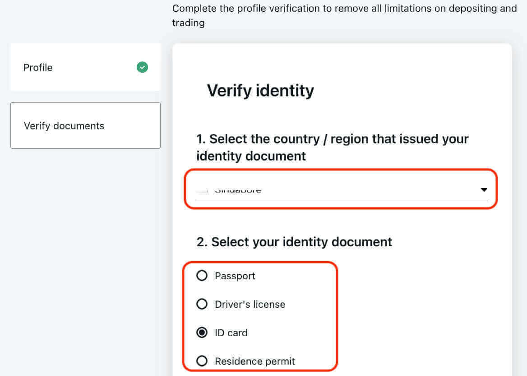Open the Profile step in sidebar
This screenshot has height=376, width=527.
[85, 67]
